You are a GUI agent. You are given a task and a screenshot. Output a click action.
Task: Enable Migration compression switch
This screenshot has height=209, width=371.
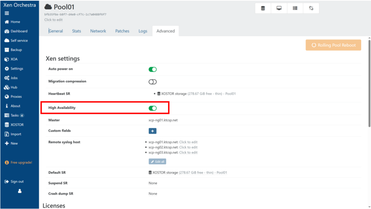point(153,82)
